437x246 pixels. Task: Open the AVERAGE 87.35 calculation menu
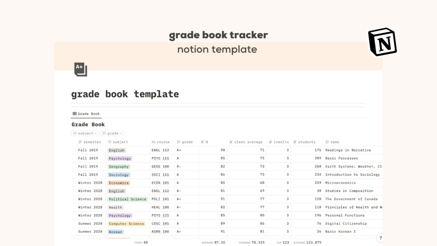tap(213, 243)
